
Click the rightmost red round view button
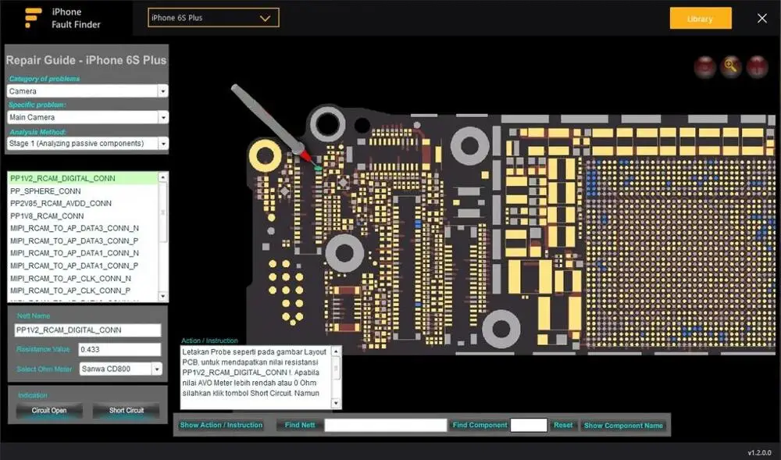(757, 66)
